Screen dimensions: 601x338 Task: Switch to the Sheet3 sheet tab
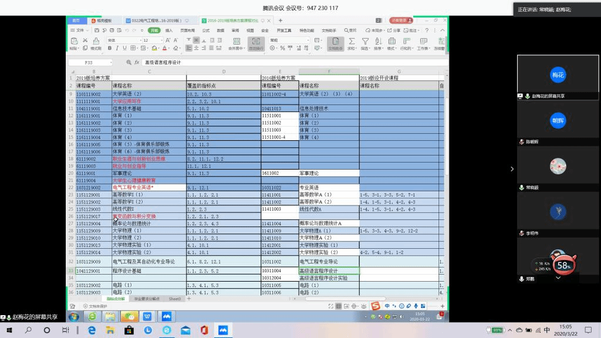175,299
